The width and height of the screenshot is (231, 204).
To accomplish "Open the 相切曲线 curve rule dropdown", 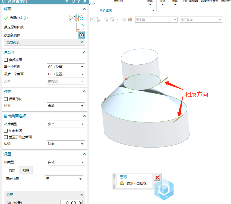I will tap(201, 20).
